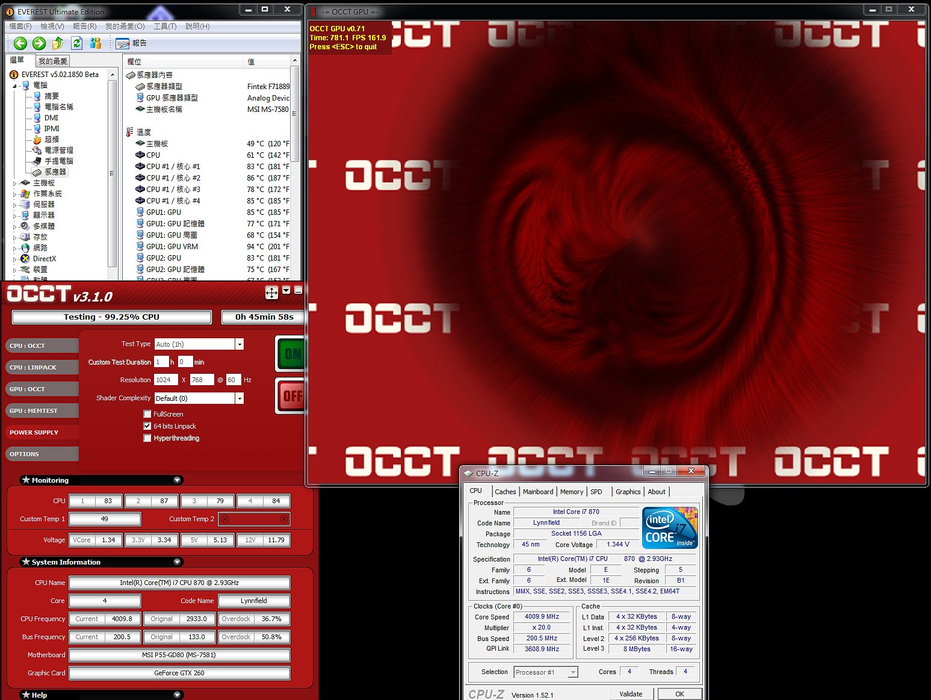Click the 顯示器 monitor icon in tree
The image size is (931, 700).
25,215
